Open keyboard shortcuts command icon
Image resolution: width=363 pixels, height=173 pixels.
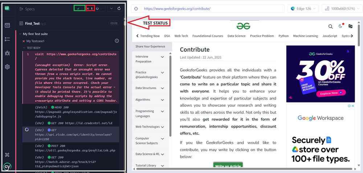7,155
